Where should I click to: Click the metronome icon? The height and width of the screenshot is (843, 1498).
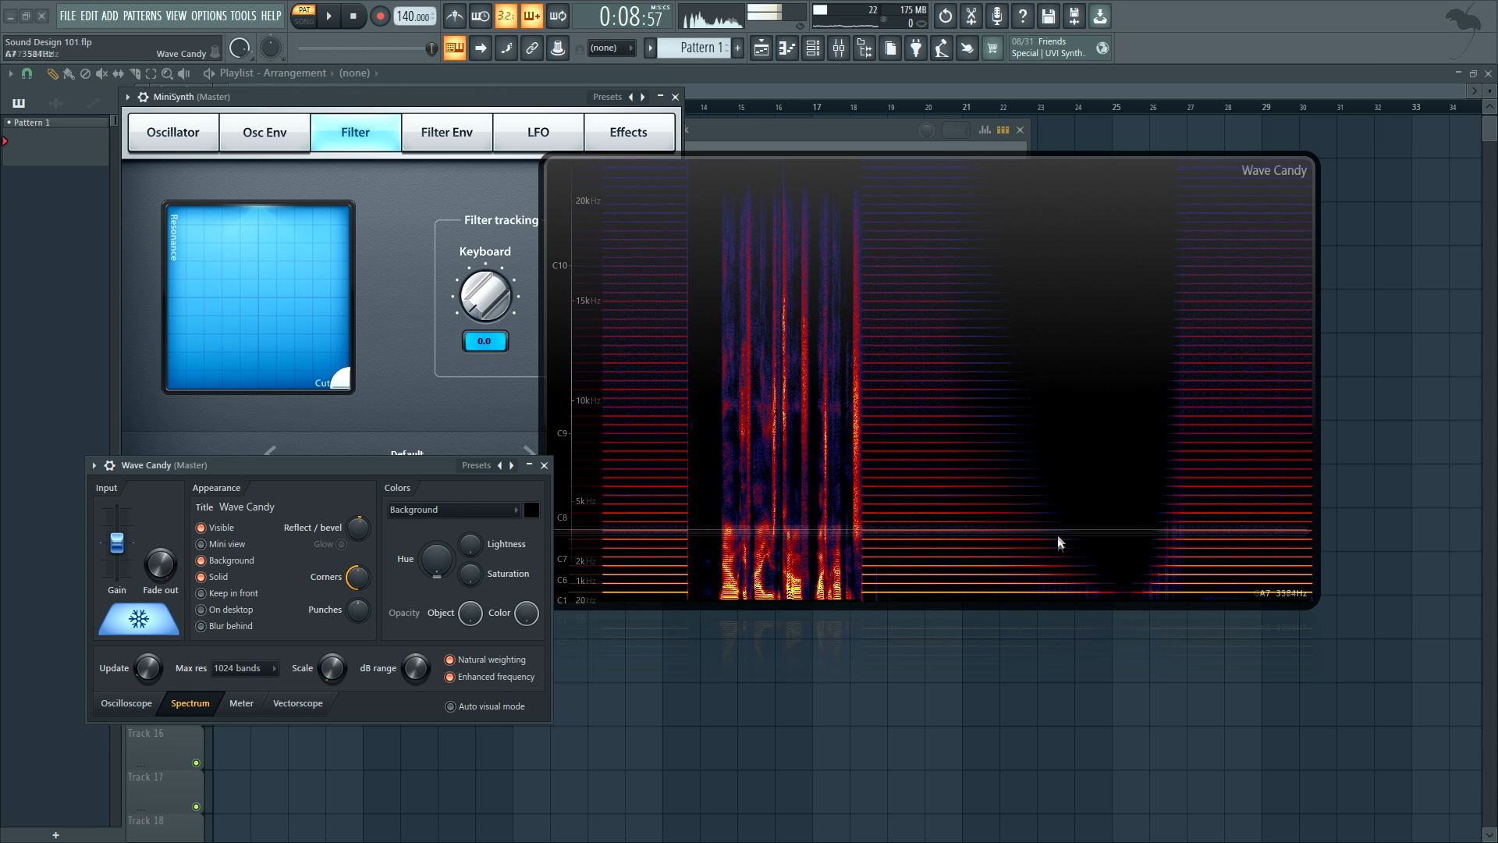(456, 16)
